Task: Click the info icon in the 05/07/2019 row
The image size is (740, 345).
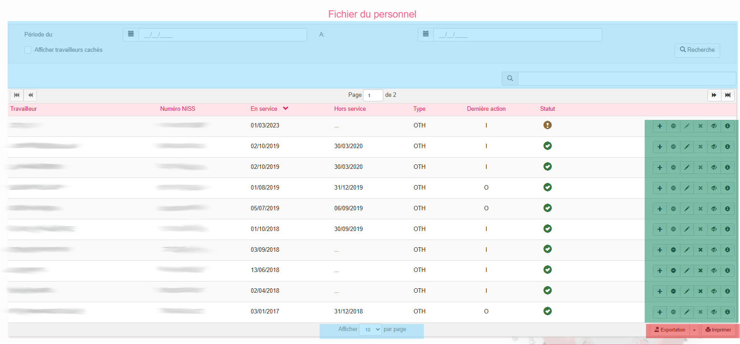Action: click(727, 209)
